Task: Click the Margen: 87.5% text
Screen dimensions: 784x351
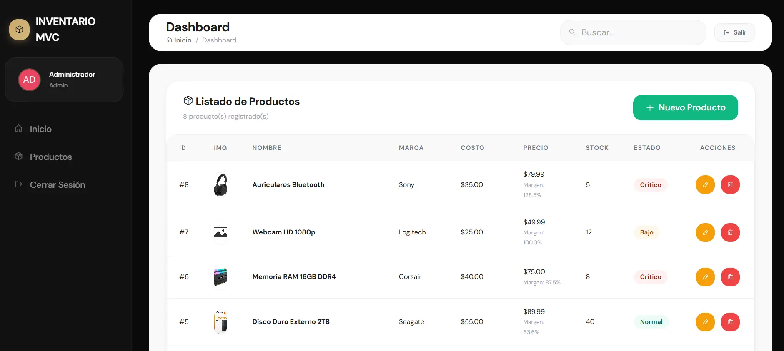Action: click(542, 283)
